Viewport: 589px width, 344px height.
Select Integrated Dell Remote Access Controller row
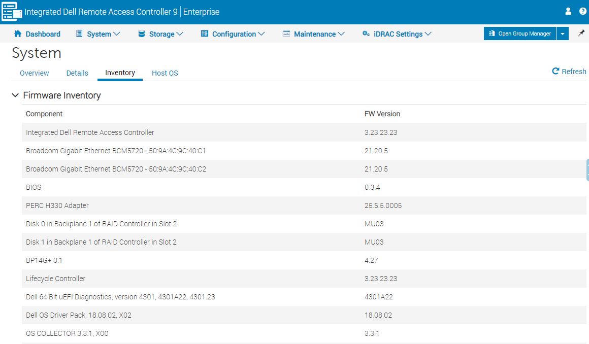coord(304,132)
